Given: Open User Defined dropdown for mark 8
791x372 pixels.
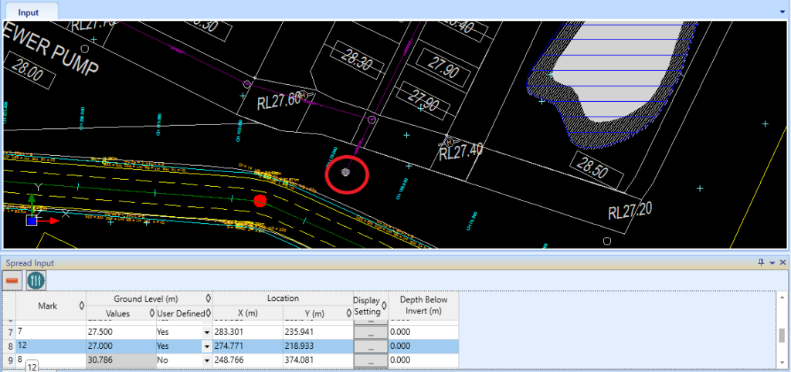Looking at the screenshot, I should coord(206,360).
